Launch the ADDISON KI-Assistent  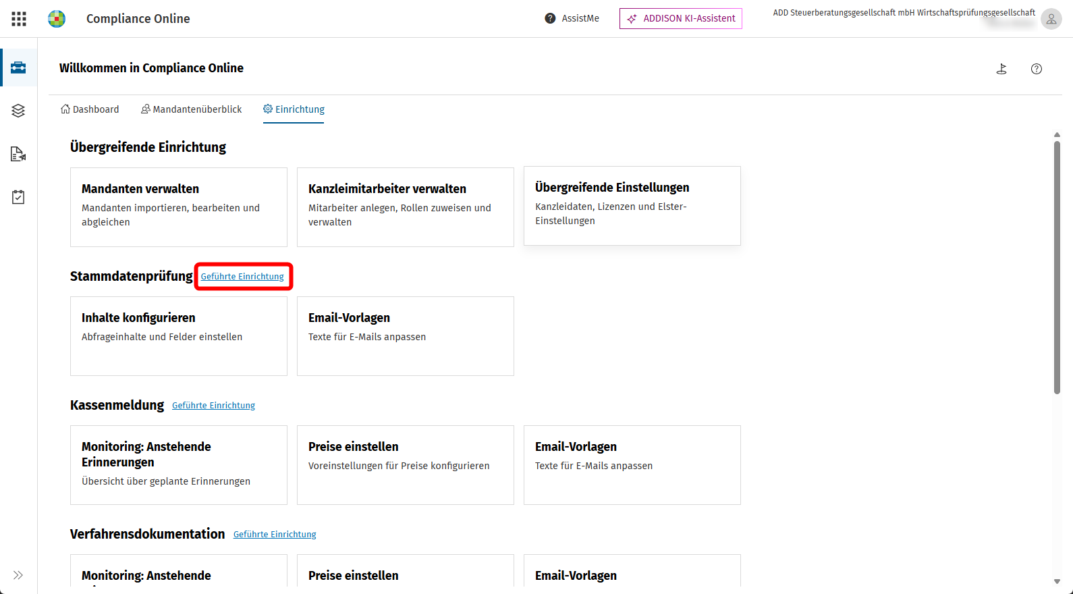tap(681, 19)
